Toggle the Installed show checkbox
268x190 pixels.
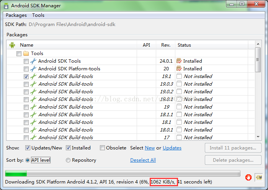(68, 148)
